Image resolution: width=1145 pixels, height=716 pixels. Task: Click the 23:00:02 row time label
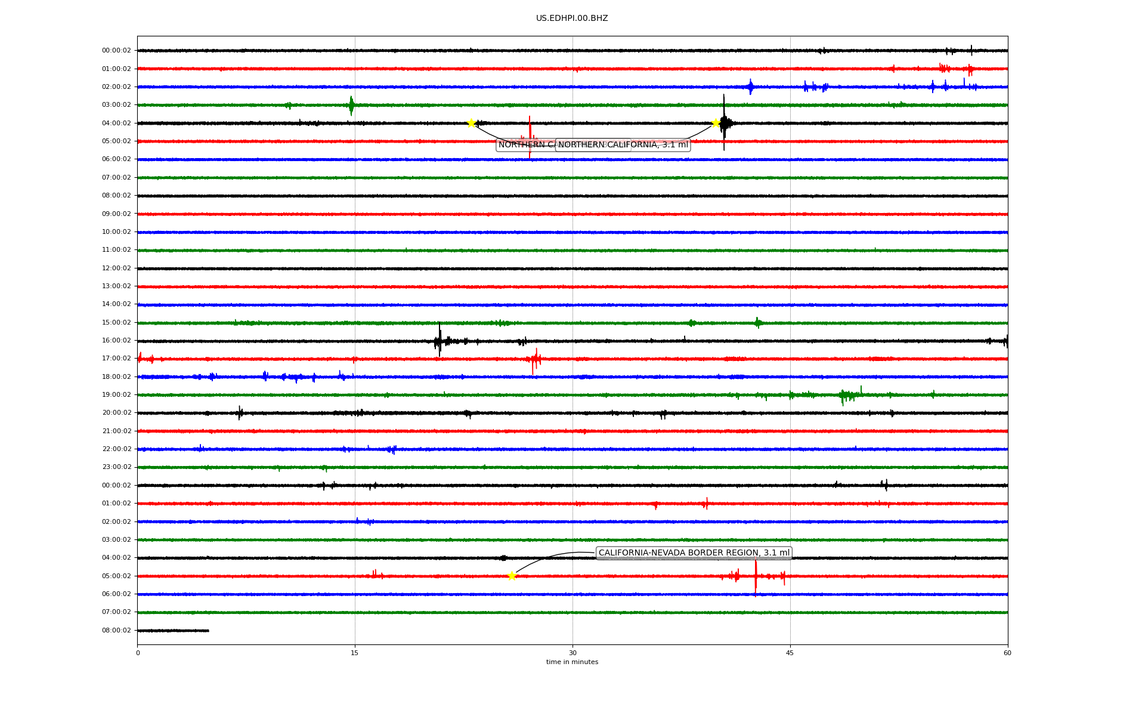pos(116,467)
